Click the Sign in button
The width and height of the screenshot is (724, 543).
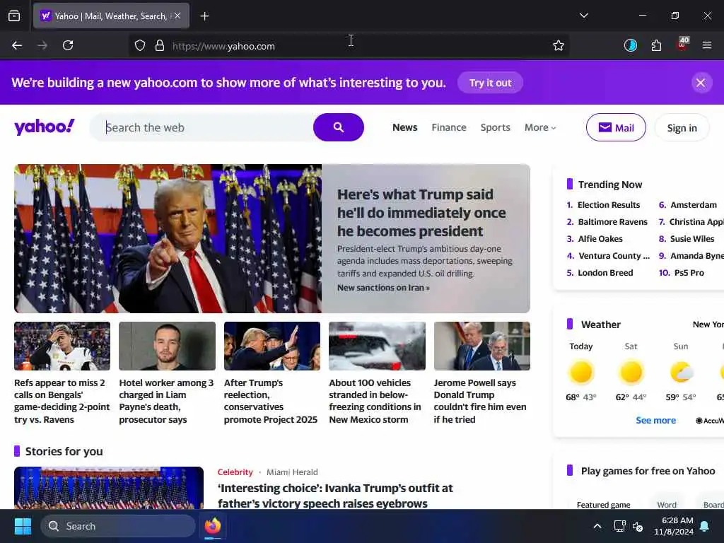click(x=682, y=128)
